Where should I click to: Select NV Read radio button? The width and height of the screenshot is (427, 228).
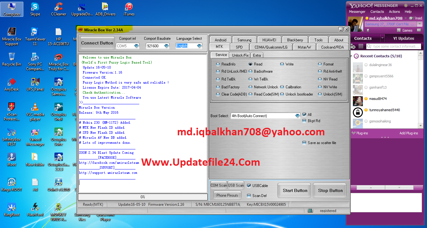point(320,79)
